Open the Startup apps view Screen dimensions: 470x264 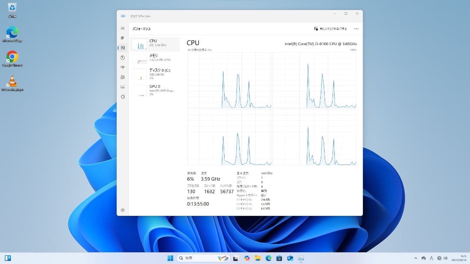122,67
